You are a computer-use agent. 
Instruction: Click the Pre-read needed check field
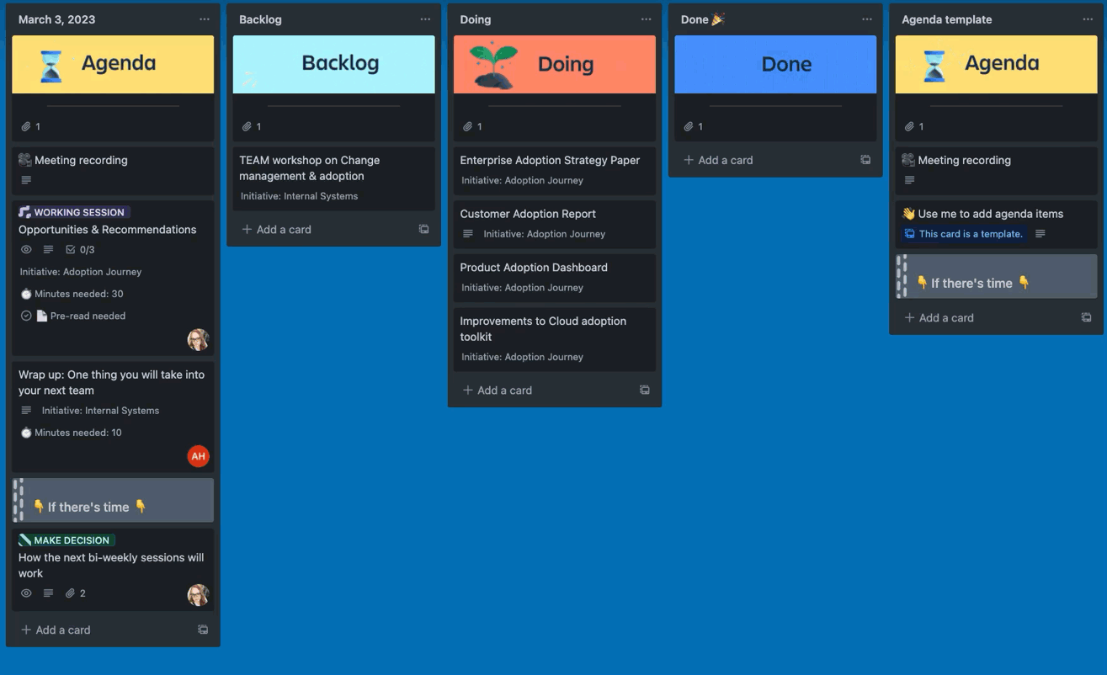coord(73,316)
